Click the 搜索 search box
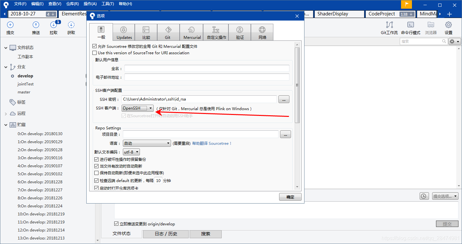Image resolution: width=462 pixels, height=244 pixels. click(424, 41)
